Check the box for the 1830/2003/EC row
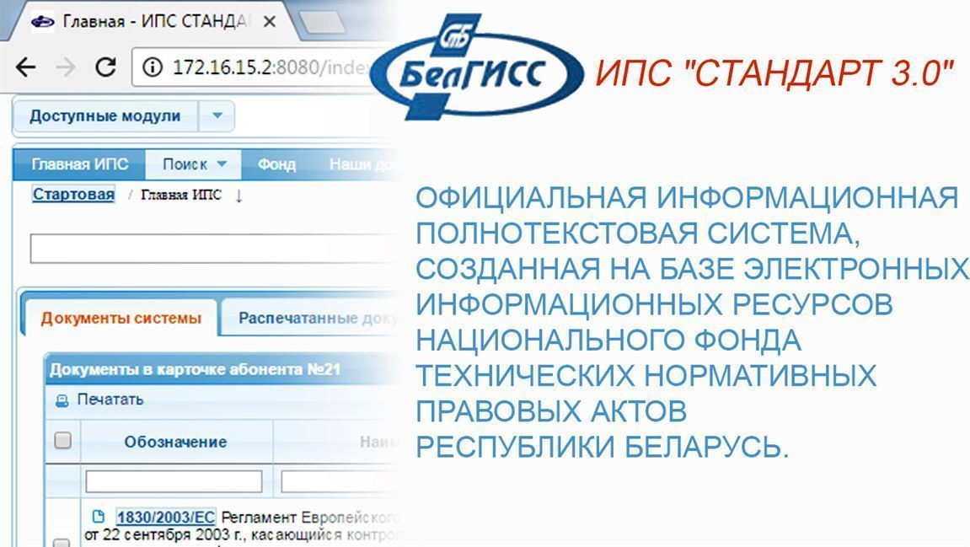 (62, 542)
